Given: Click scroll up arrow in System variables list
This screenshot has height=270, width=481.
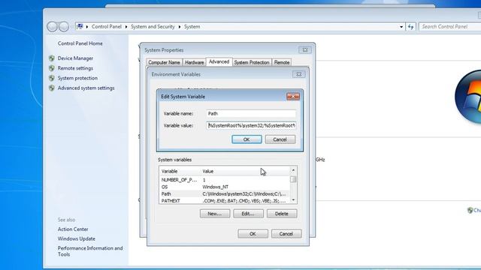Looking at the screenshot, I should [x=293, y=170].
